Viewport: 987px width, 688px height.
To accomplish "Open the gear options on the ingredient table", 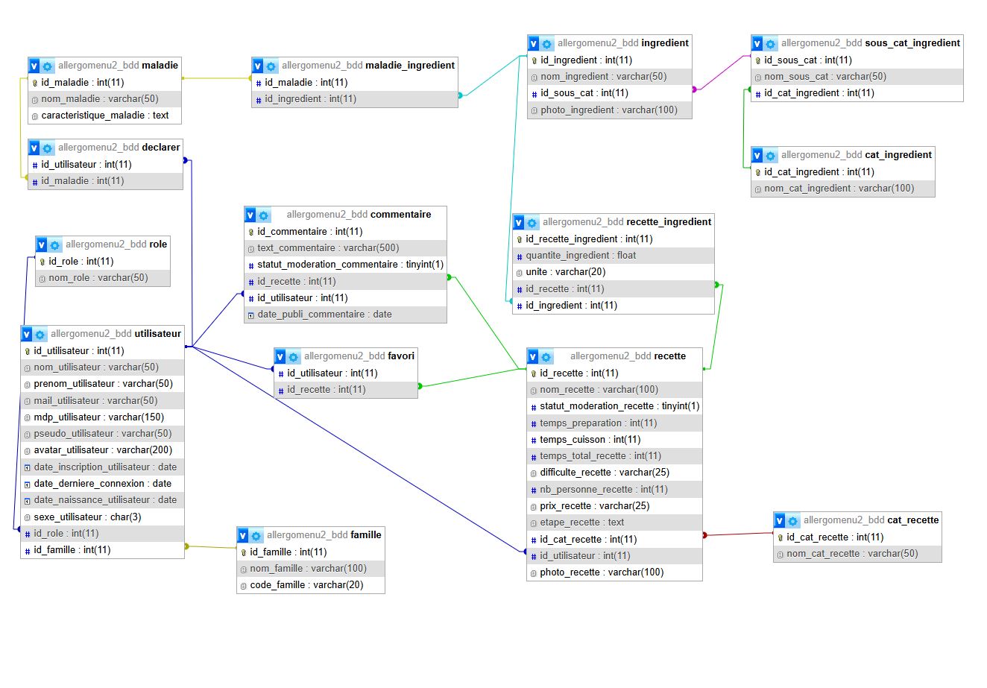I will click(x=547, y=44).
